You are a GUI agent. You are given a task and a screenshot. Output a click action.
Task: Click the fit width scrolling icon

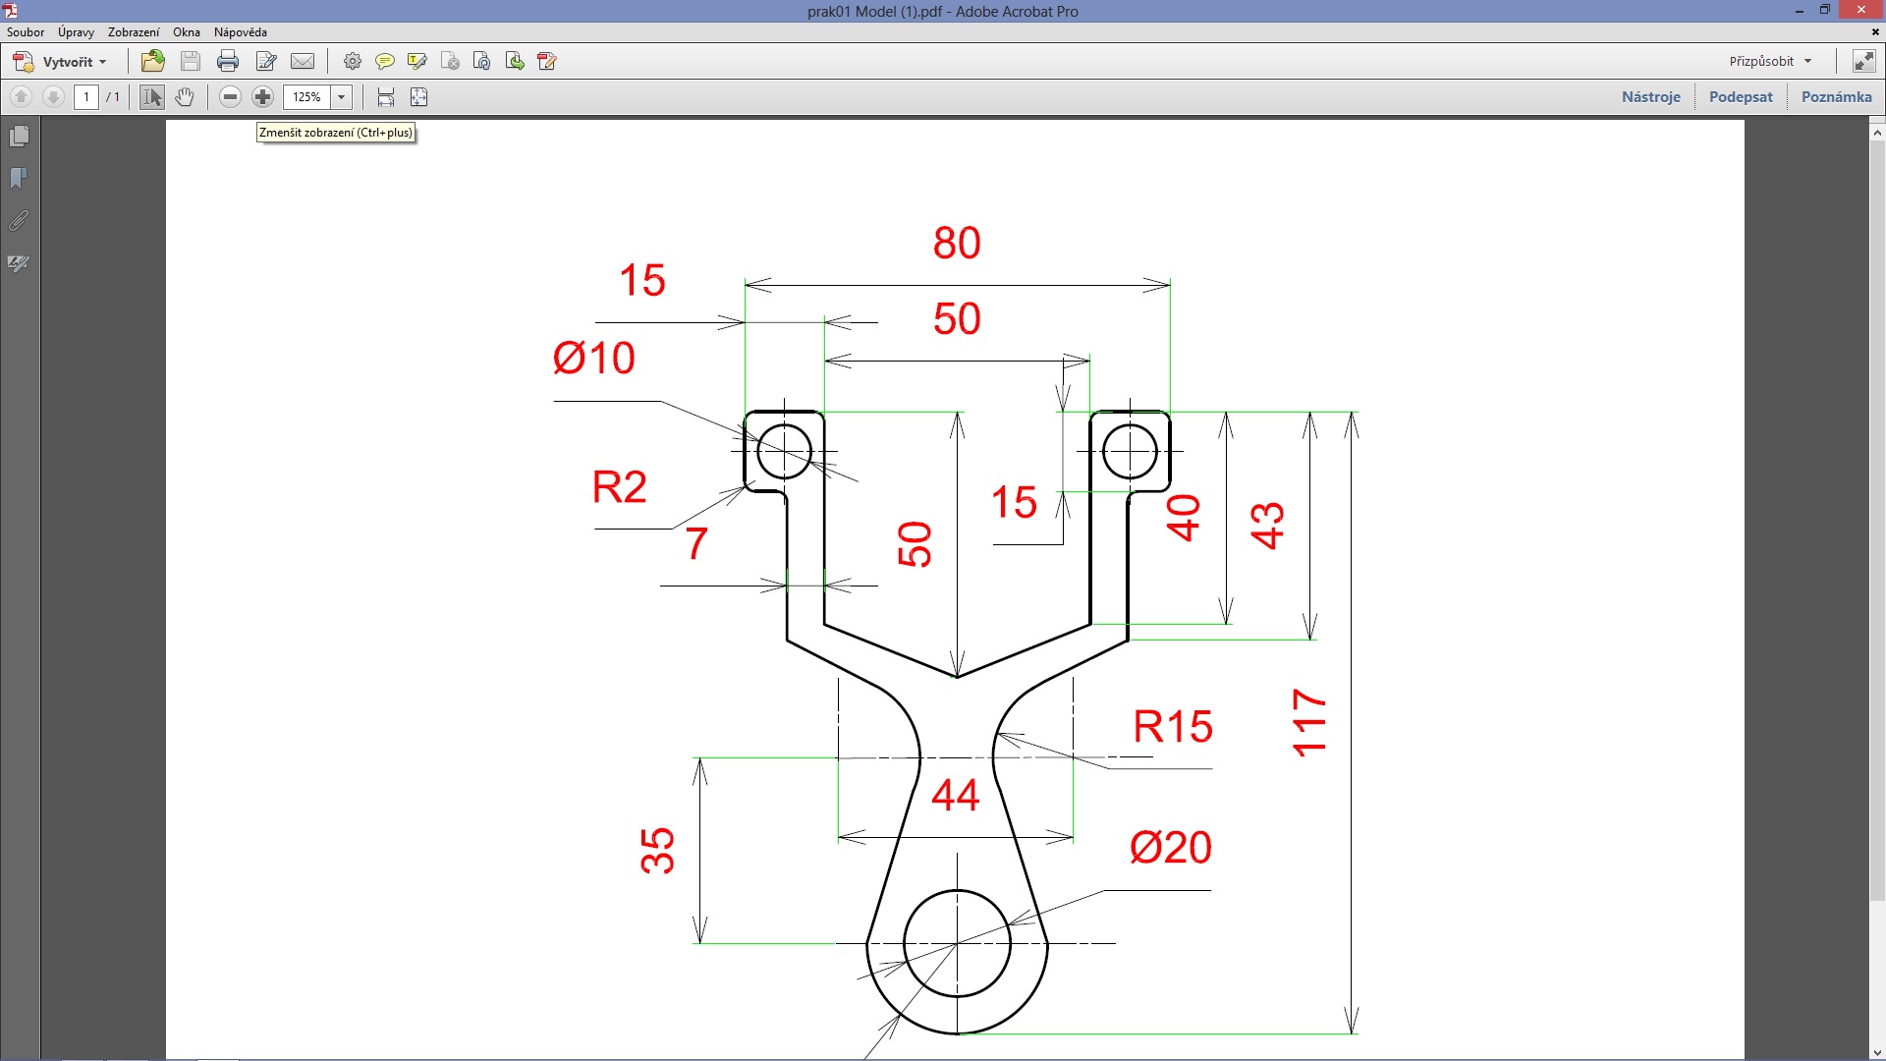386,96
